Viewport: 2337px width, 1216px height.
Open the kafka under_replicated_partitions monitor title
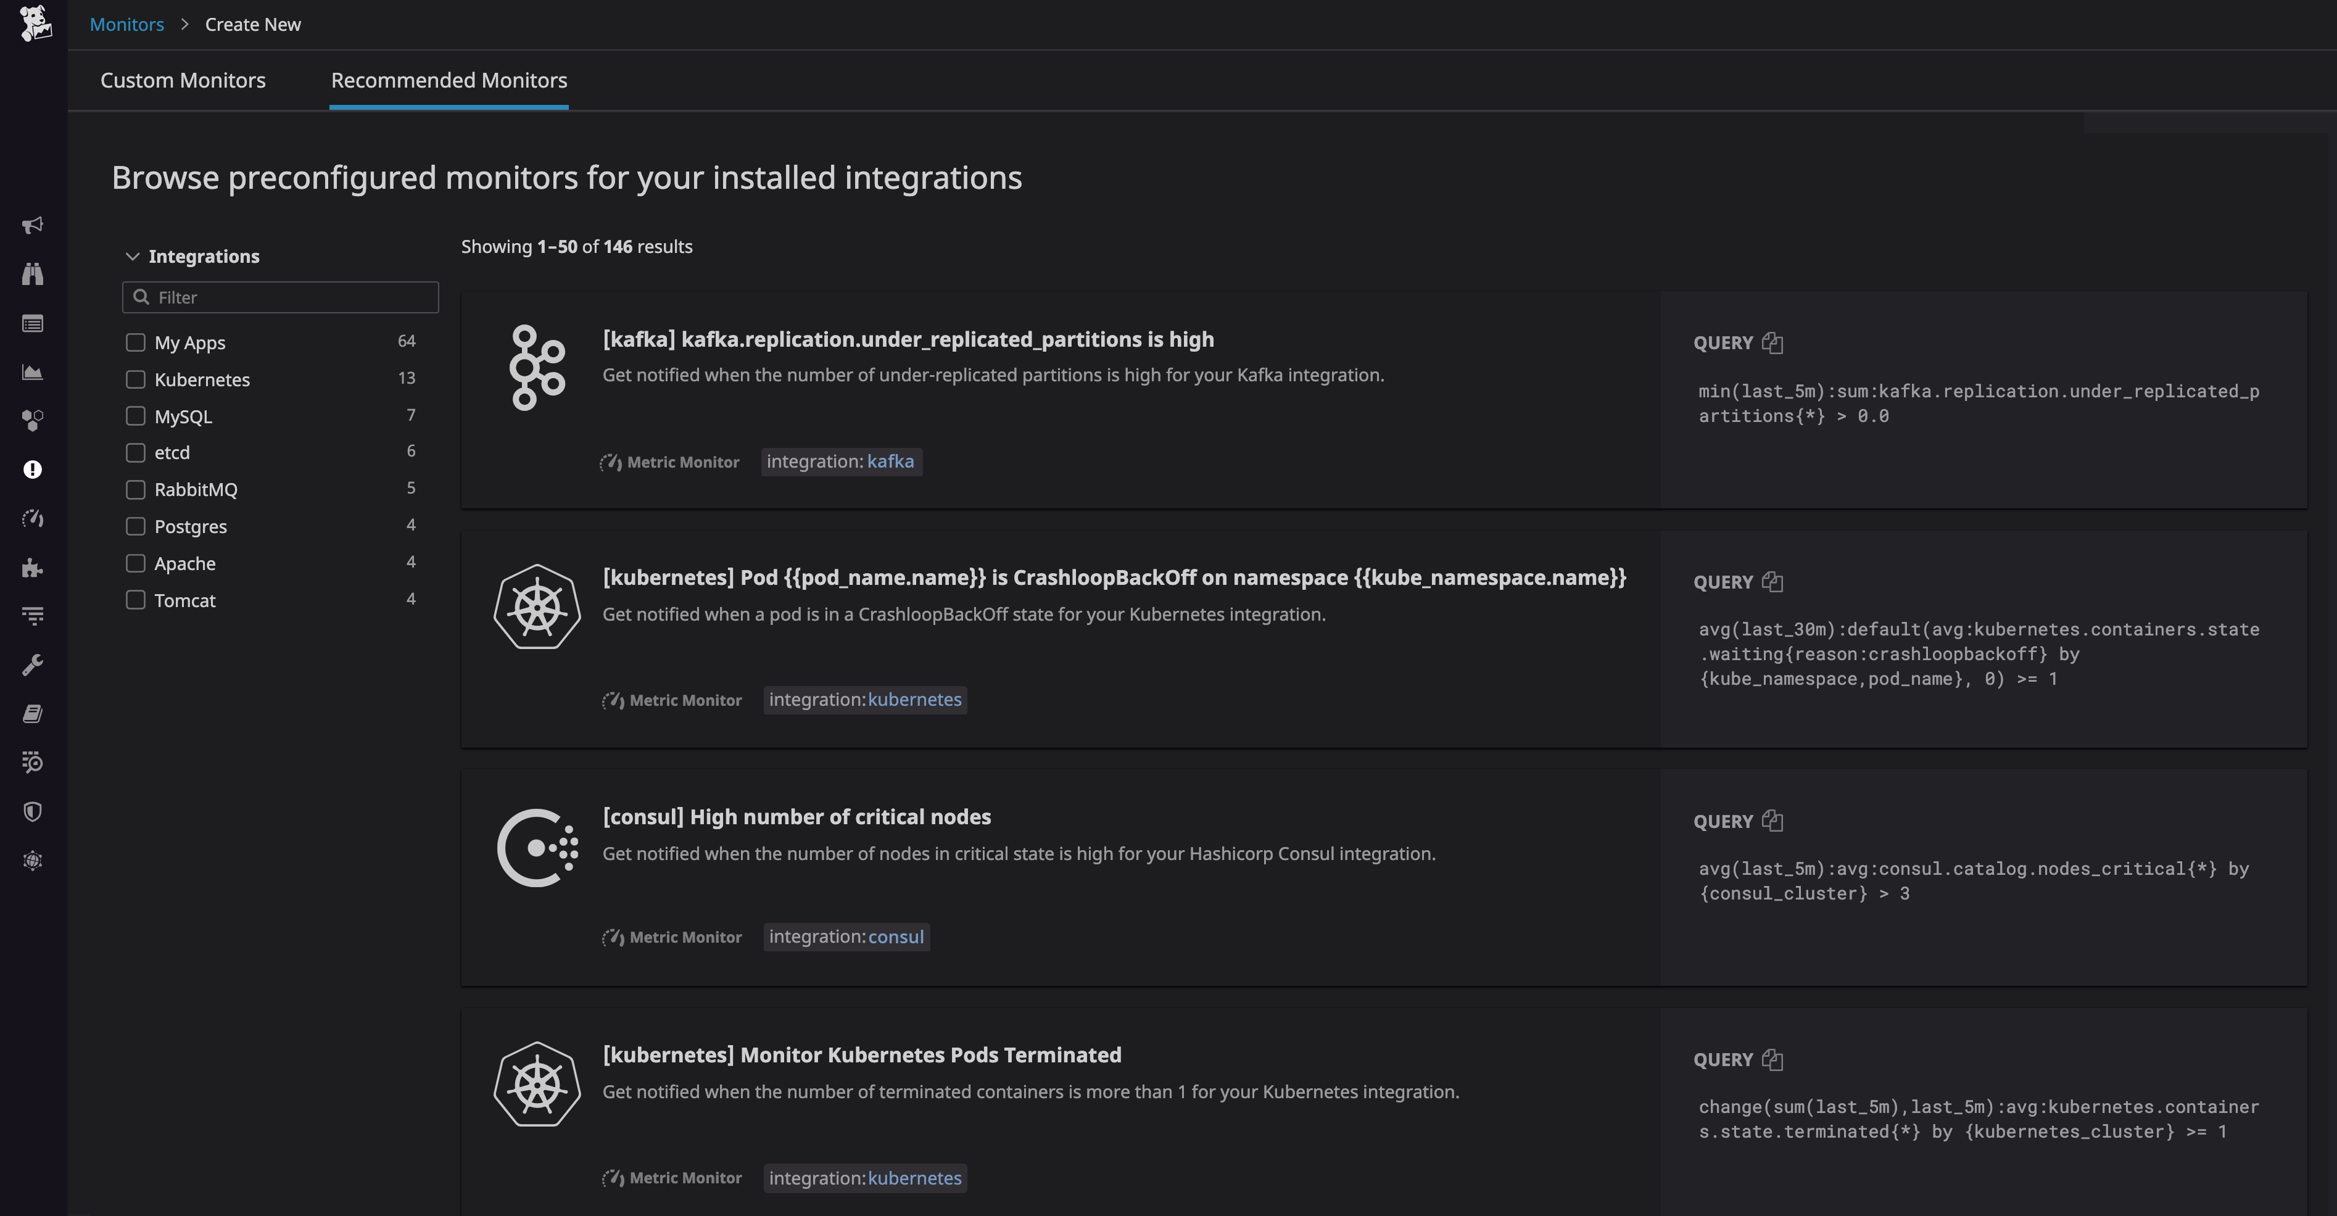tap(907, 339)
